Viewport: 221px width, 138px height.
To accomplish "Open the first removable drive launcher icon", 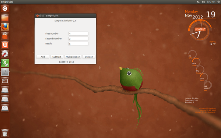I will (x=5, y=90).
